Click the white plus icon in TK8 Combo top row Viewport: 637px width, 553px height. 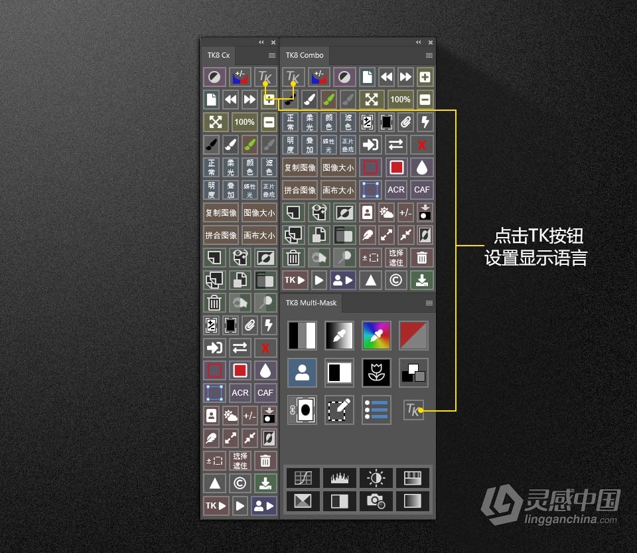click(x=425, y=77)
